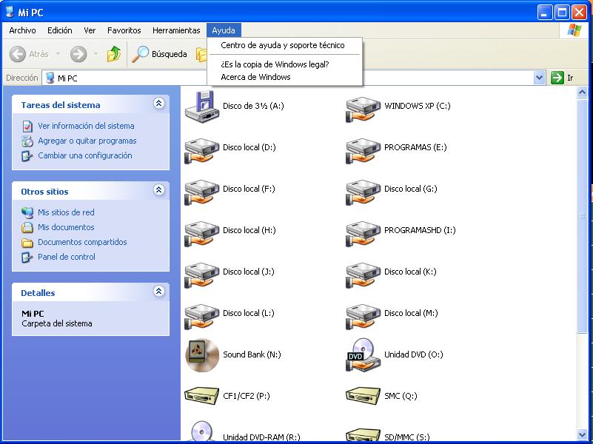
Task: Click the vertical scrollbar thumb
Action: 582,216
